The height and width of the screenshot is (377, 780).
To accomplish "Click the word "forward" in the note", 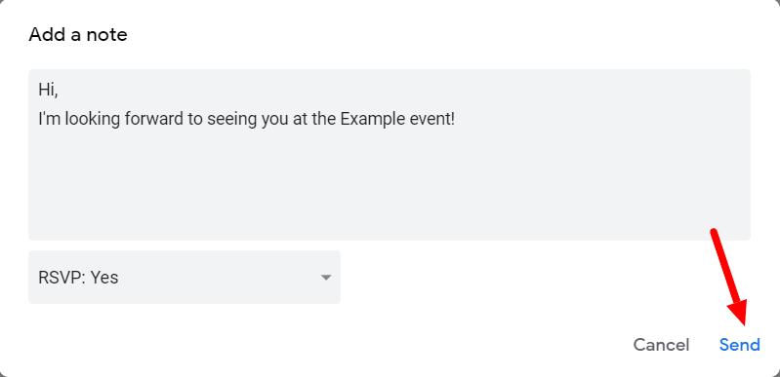I will (x=152, y=120).
